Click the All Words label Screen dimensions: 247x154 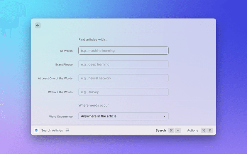click(x=66, y=51)
